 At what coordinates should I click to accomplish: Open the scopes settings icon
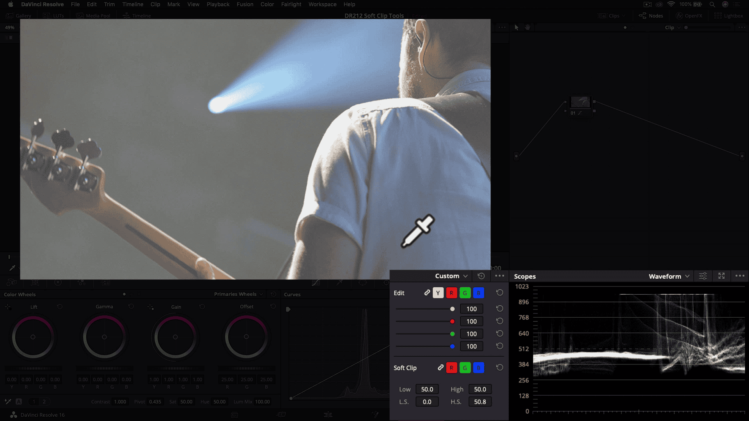pos(703,276)
